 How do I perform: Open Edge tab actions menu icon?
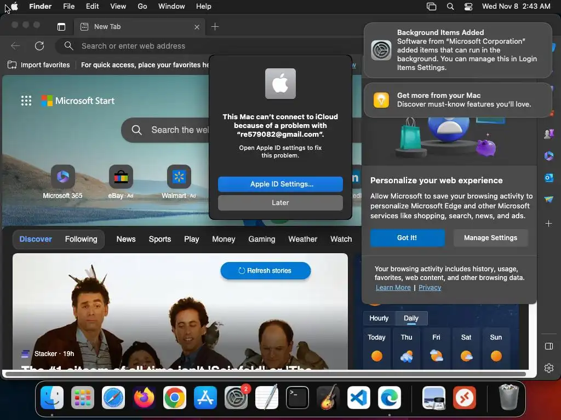click(x=61, y=26)
